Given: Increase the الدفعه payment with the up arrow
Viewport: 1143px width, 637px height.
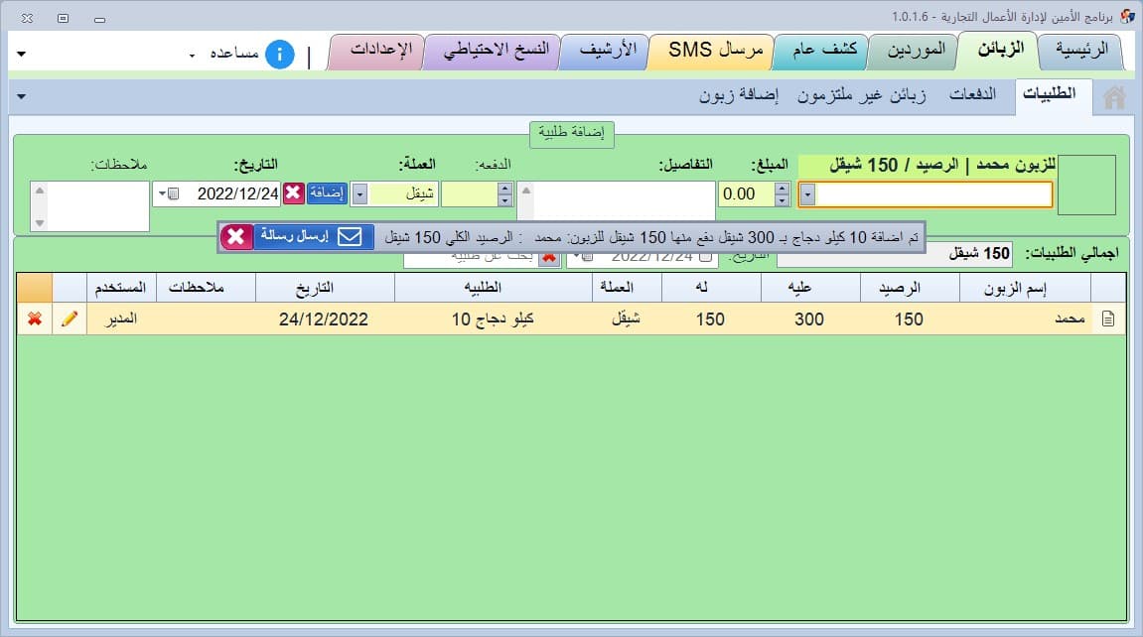Looking at the screenshot, I should [505, 189].
